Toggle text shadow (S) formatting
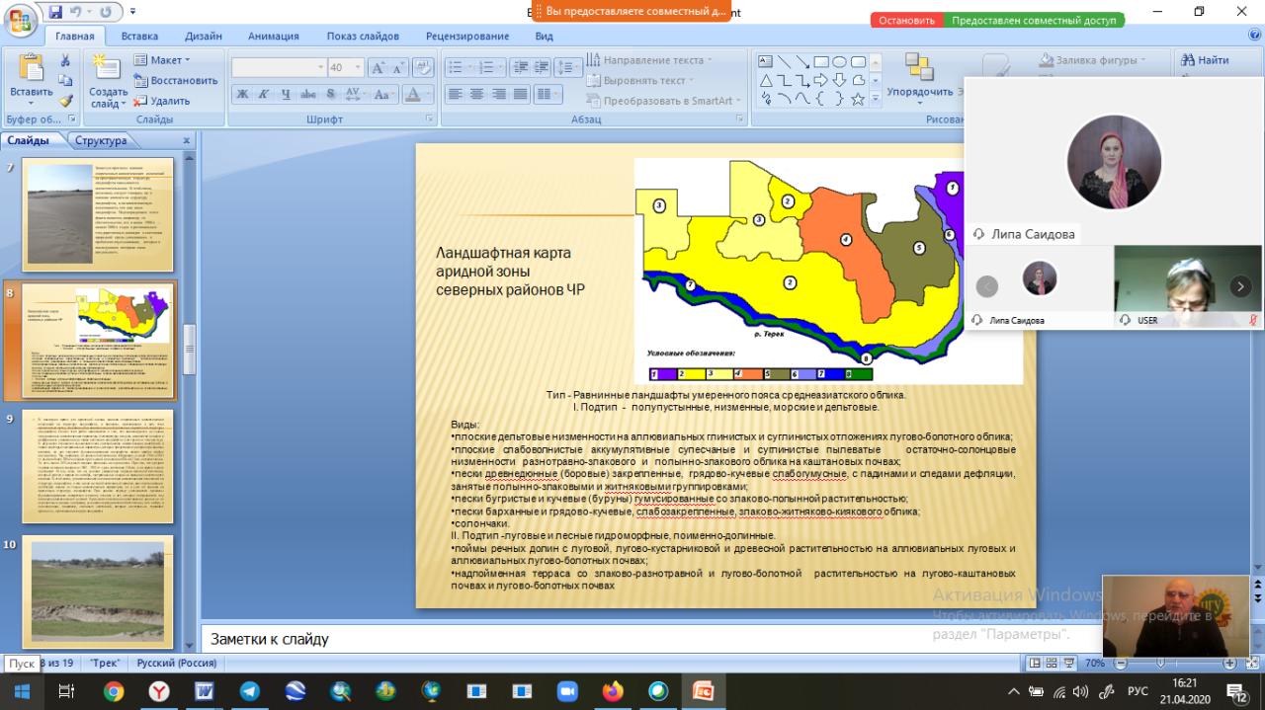 pos(331,95)
